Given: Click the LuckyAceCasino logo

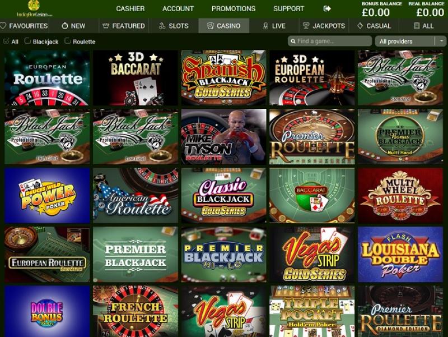Looking at the screenshot, I should click(34, 8).
